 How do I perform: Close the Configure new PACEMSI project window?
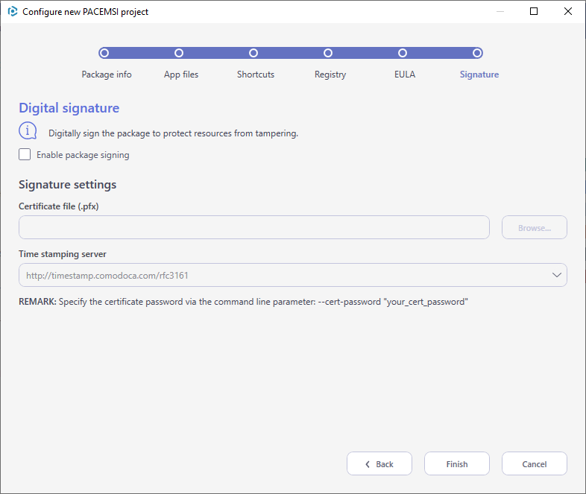pyautogui.click(x=568, y=12)
